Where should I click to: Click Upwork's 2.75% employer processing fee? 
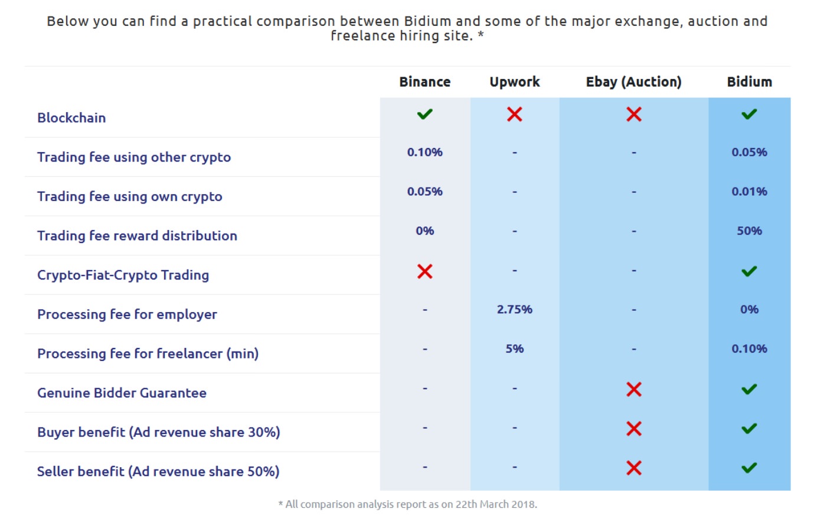[x=514, y=310]
